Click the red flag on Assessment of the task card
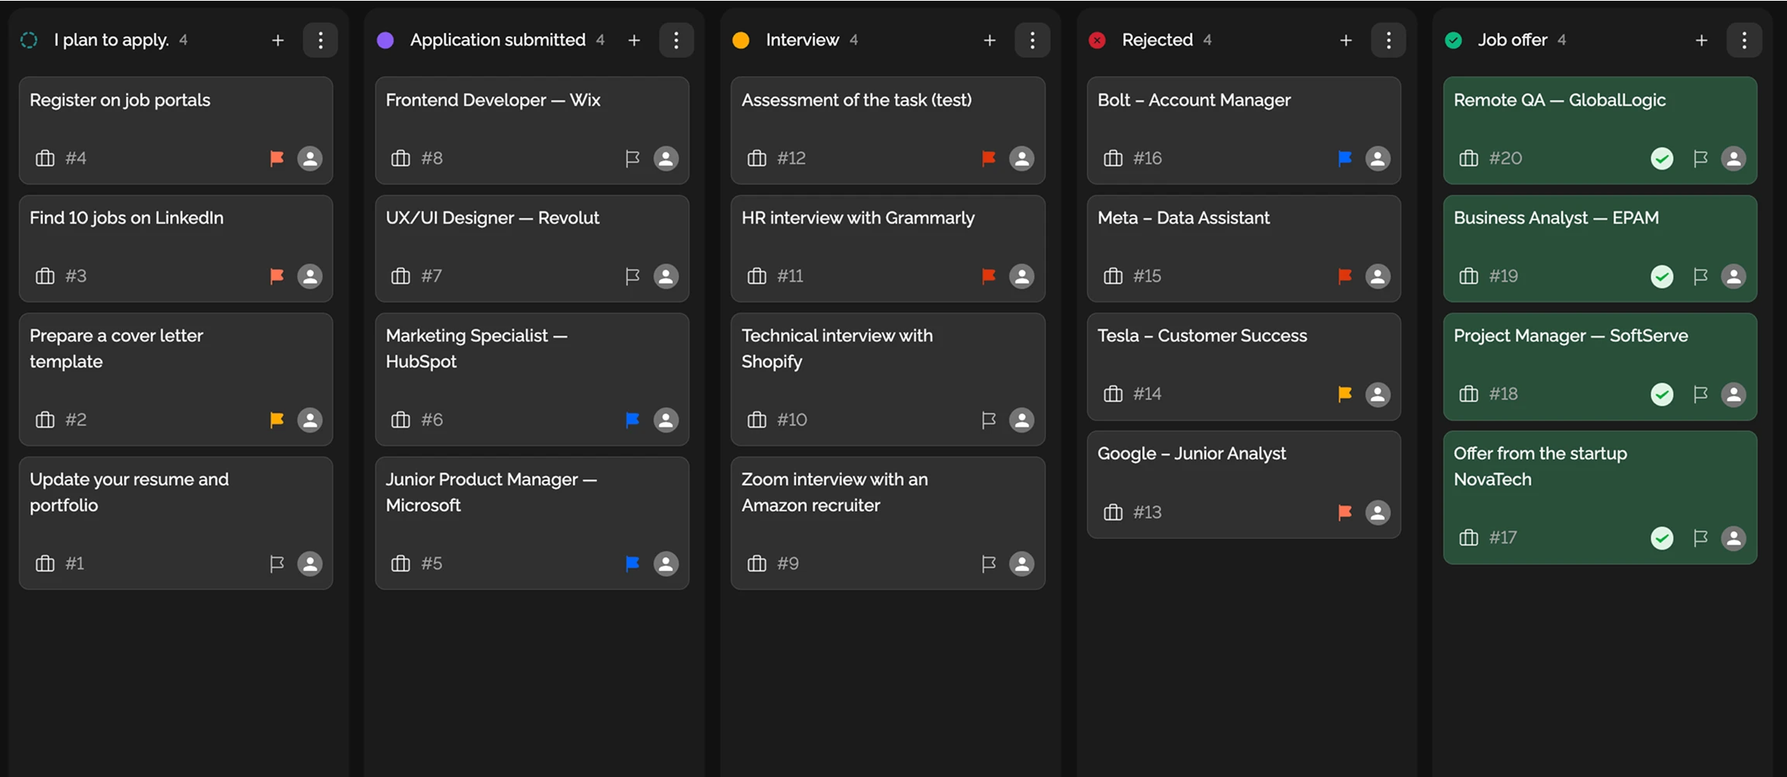 tap(988, 158)
